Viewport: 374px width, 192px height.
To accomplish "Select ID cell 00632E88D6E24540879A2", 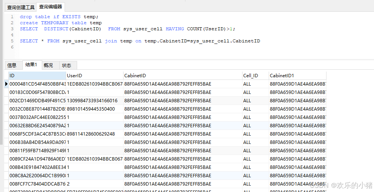I will tap(37, 125).
